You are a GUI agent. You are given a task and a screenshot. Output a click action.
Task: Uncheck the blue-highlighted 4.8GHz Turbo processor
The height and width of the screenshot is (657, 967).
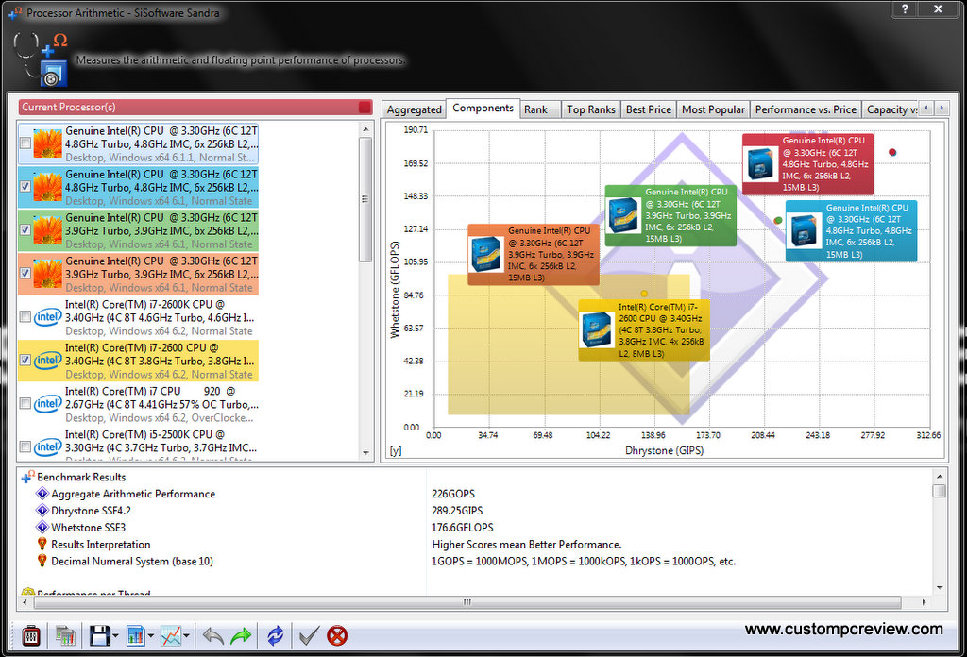pos(25,186)
